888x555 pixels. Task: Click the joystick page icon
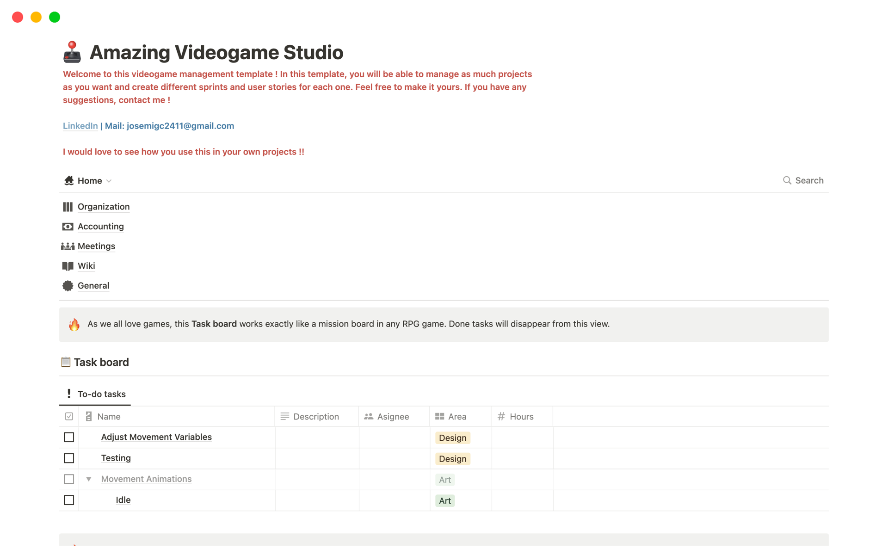tap(72, 52)
